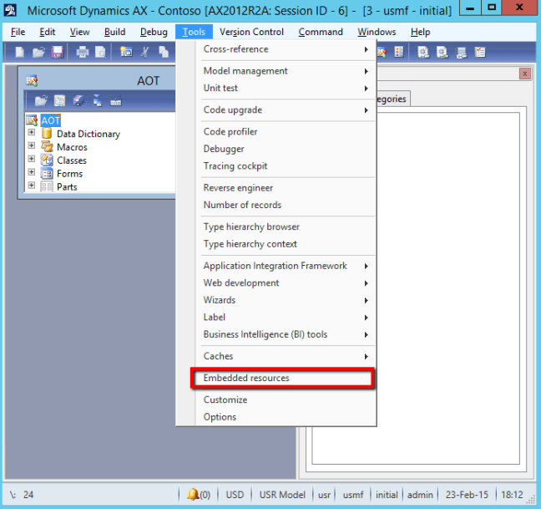
Task: Close the open Tools menu
Action: pyautogui.click(x=194, y=32)
